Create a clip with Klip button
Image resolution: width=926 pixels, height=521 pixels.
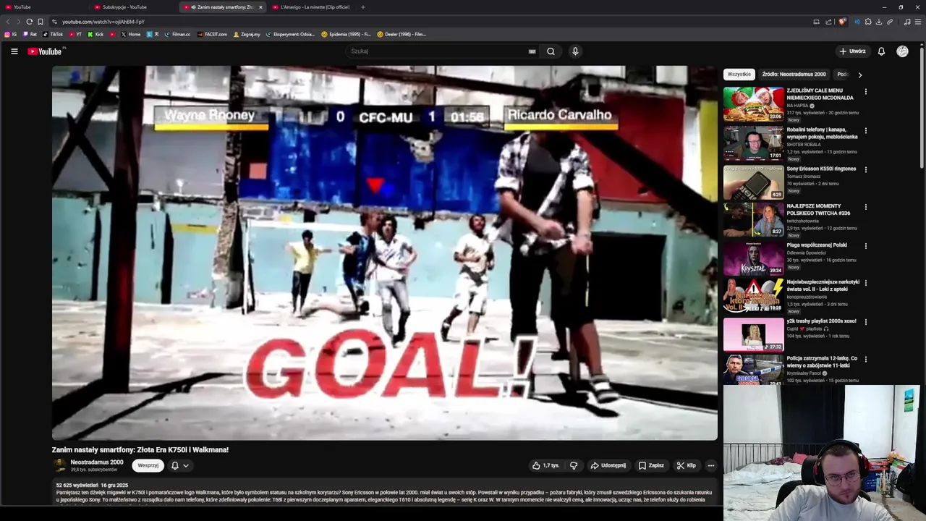click(686, 466)
